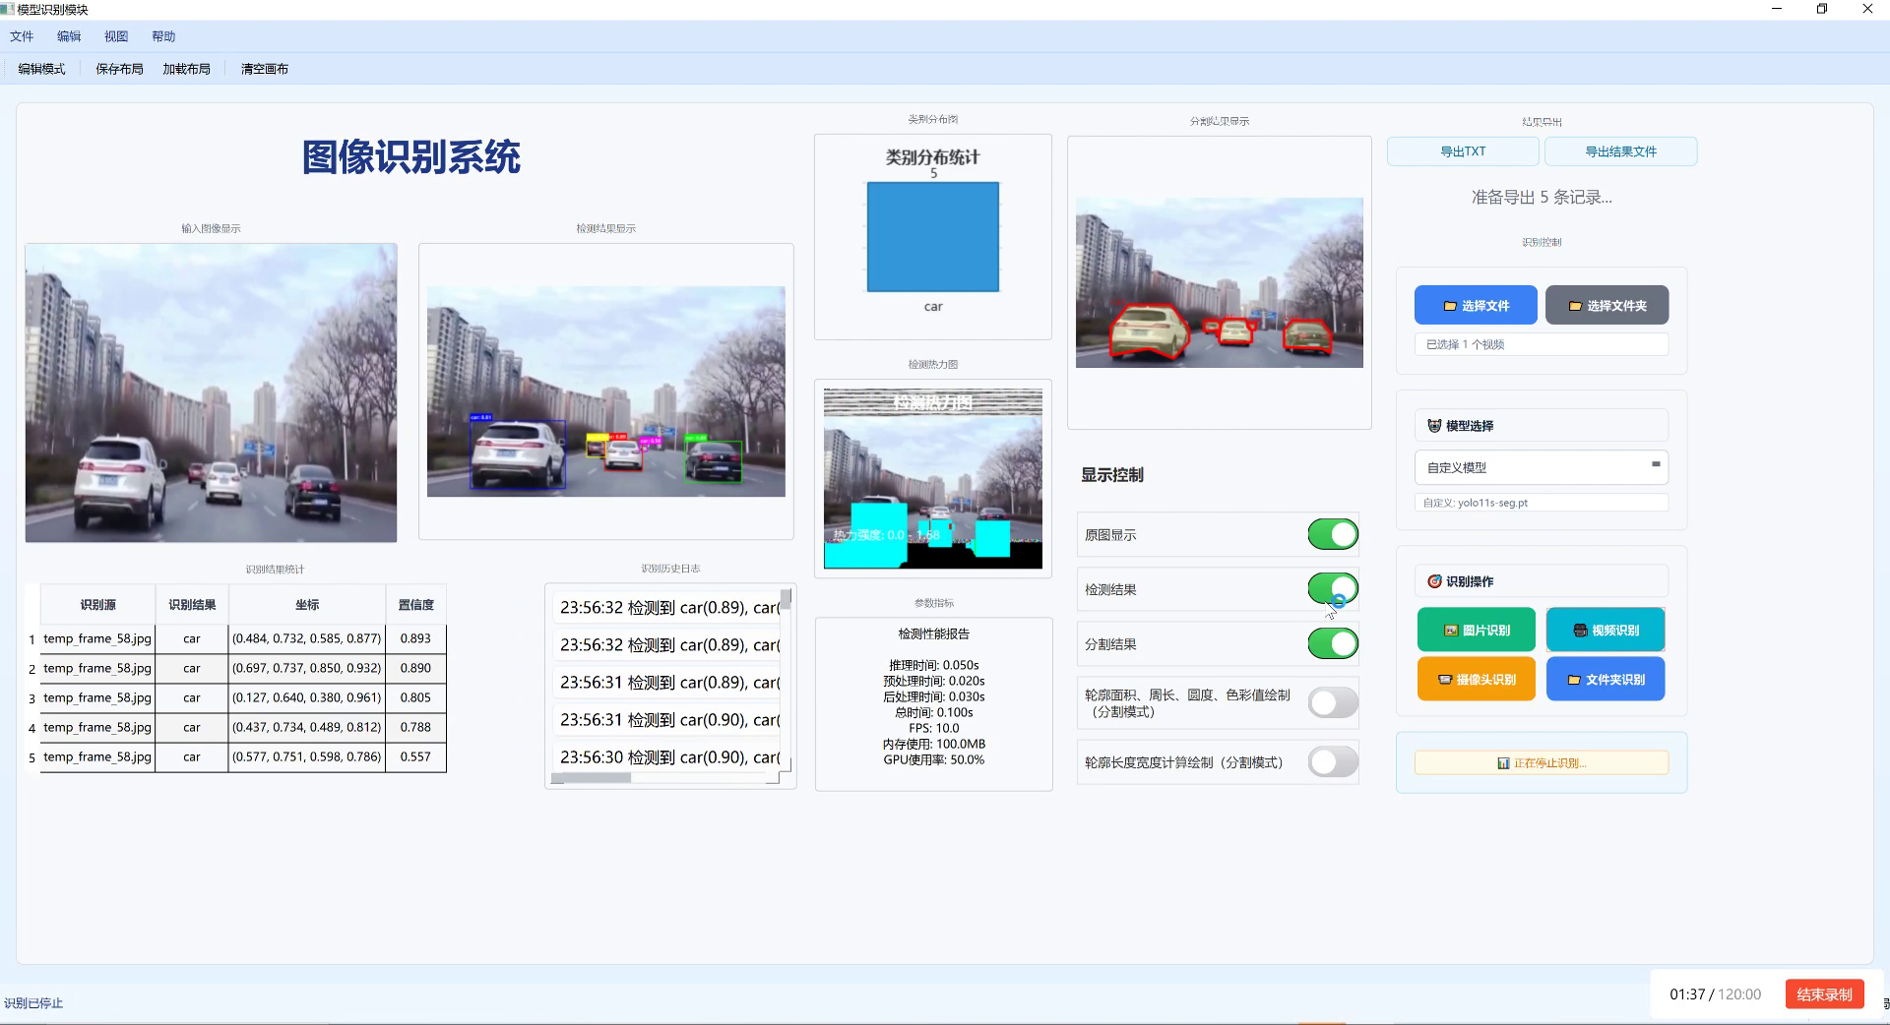Click the 模型选择 panda icon header
1890x1025 pixels.
pyautogui.click(x=1434, y=425)
